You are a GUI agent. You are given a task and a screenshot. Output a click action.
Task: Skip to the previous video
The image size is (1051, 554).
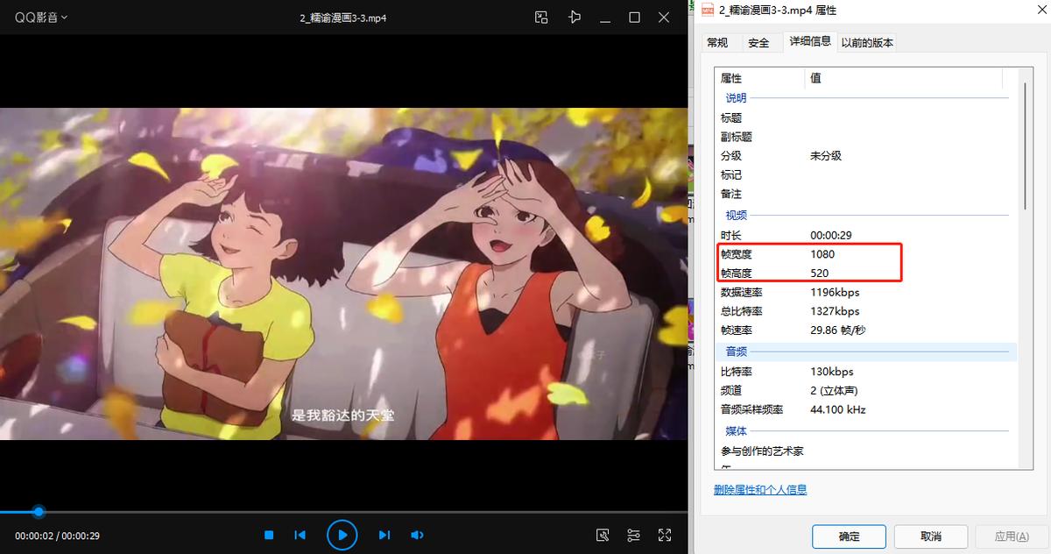pyautogui.click(x=300, y=535)
